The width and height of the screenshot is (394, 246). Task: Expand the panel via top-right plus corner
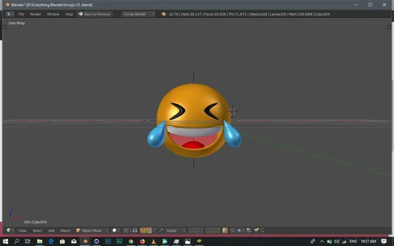[389, 27]
